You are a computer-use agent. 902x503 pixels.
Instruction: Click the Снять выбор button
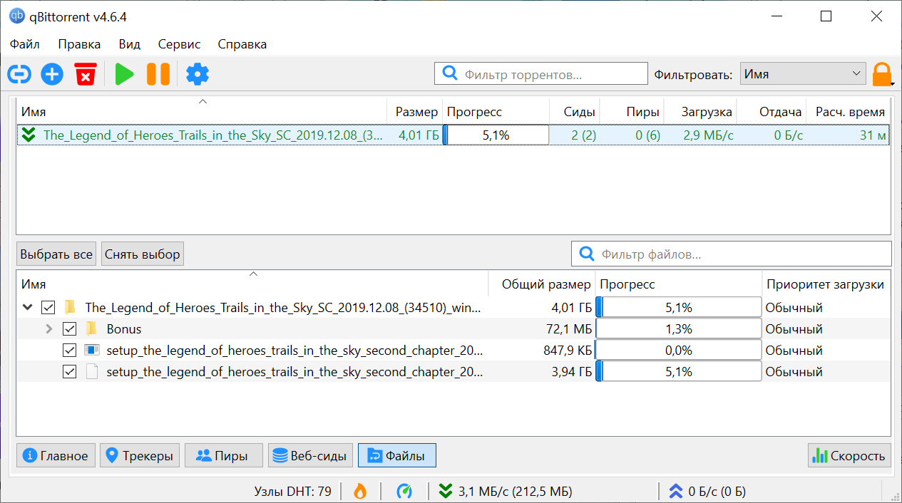[143, 254]
